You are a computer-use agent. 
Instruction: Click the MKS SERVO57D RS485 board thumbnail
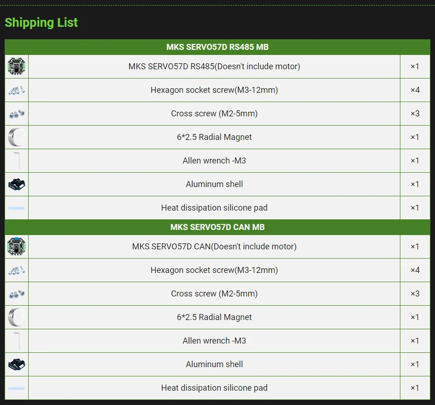(x=16, y=66)
